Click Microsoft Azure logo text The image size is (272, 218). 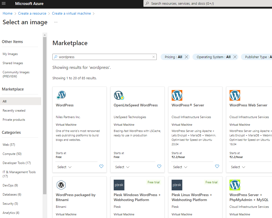(29, 3)
